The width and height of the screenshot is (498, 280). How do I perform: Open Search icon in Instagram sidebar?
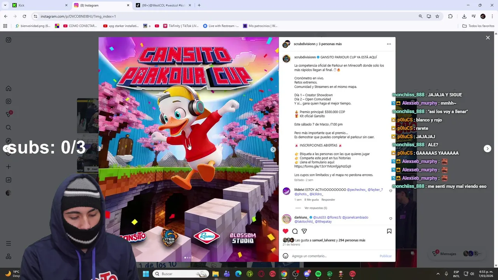[x=9, y=128]
